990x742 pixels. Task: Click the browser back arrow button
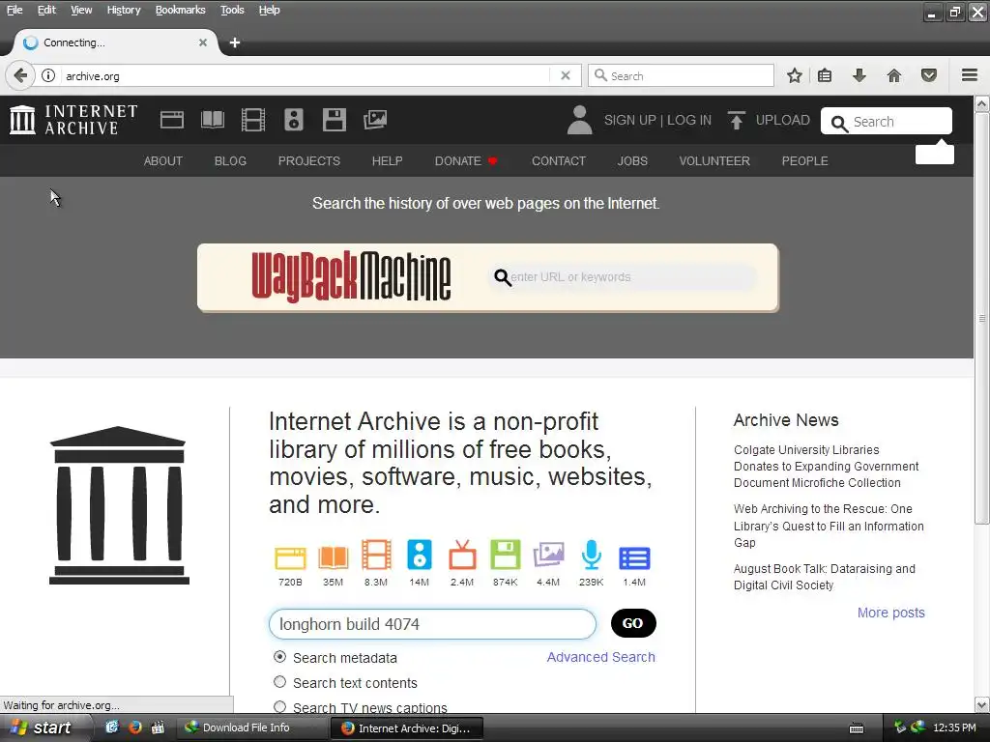pyautogui.click(x=20, y=75)
